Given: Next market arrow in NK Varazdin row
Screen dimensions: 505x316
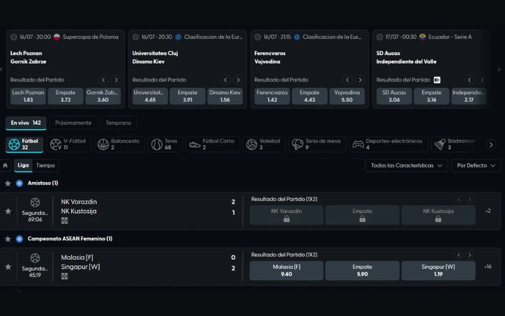Looking at the screenshot, I should 470,199.
